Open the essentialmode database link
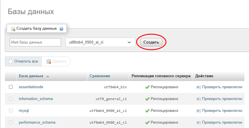249x128 pixels. point(31,87)
